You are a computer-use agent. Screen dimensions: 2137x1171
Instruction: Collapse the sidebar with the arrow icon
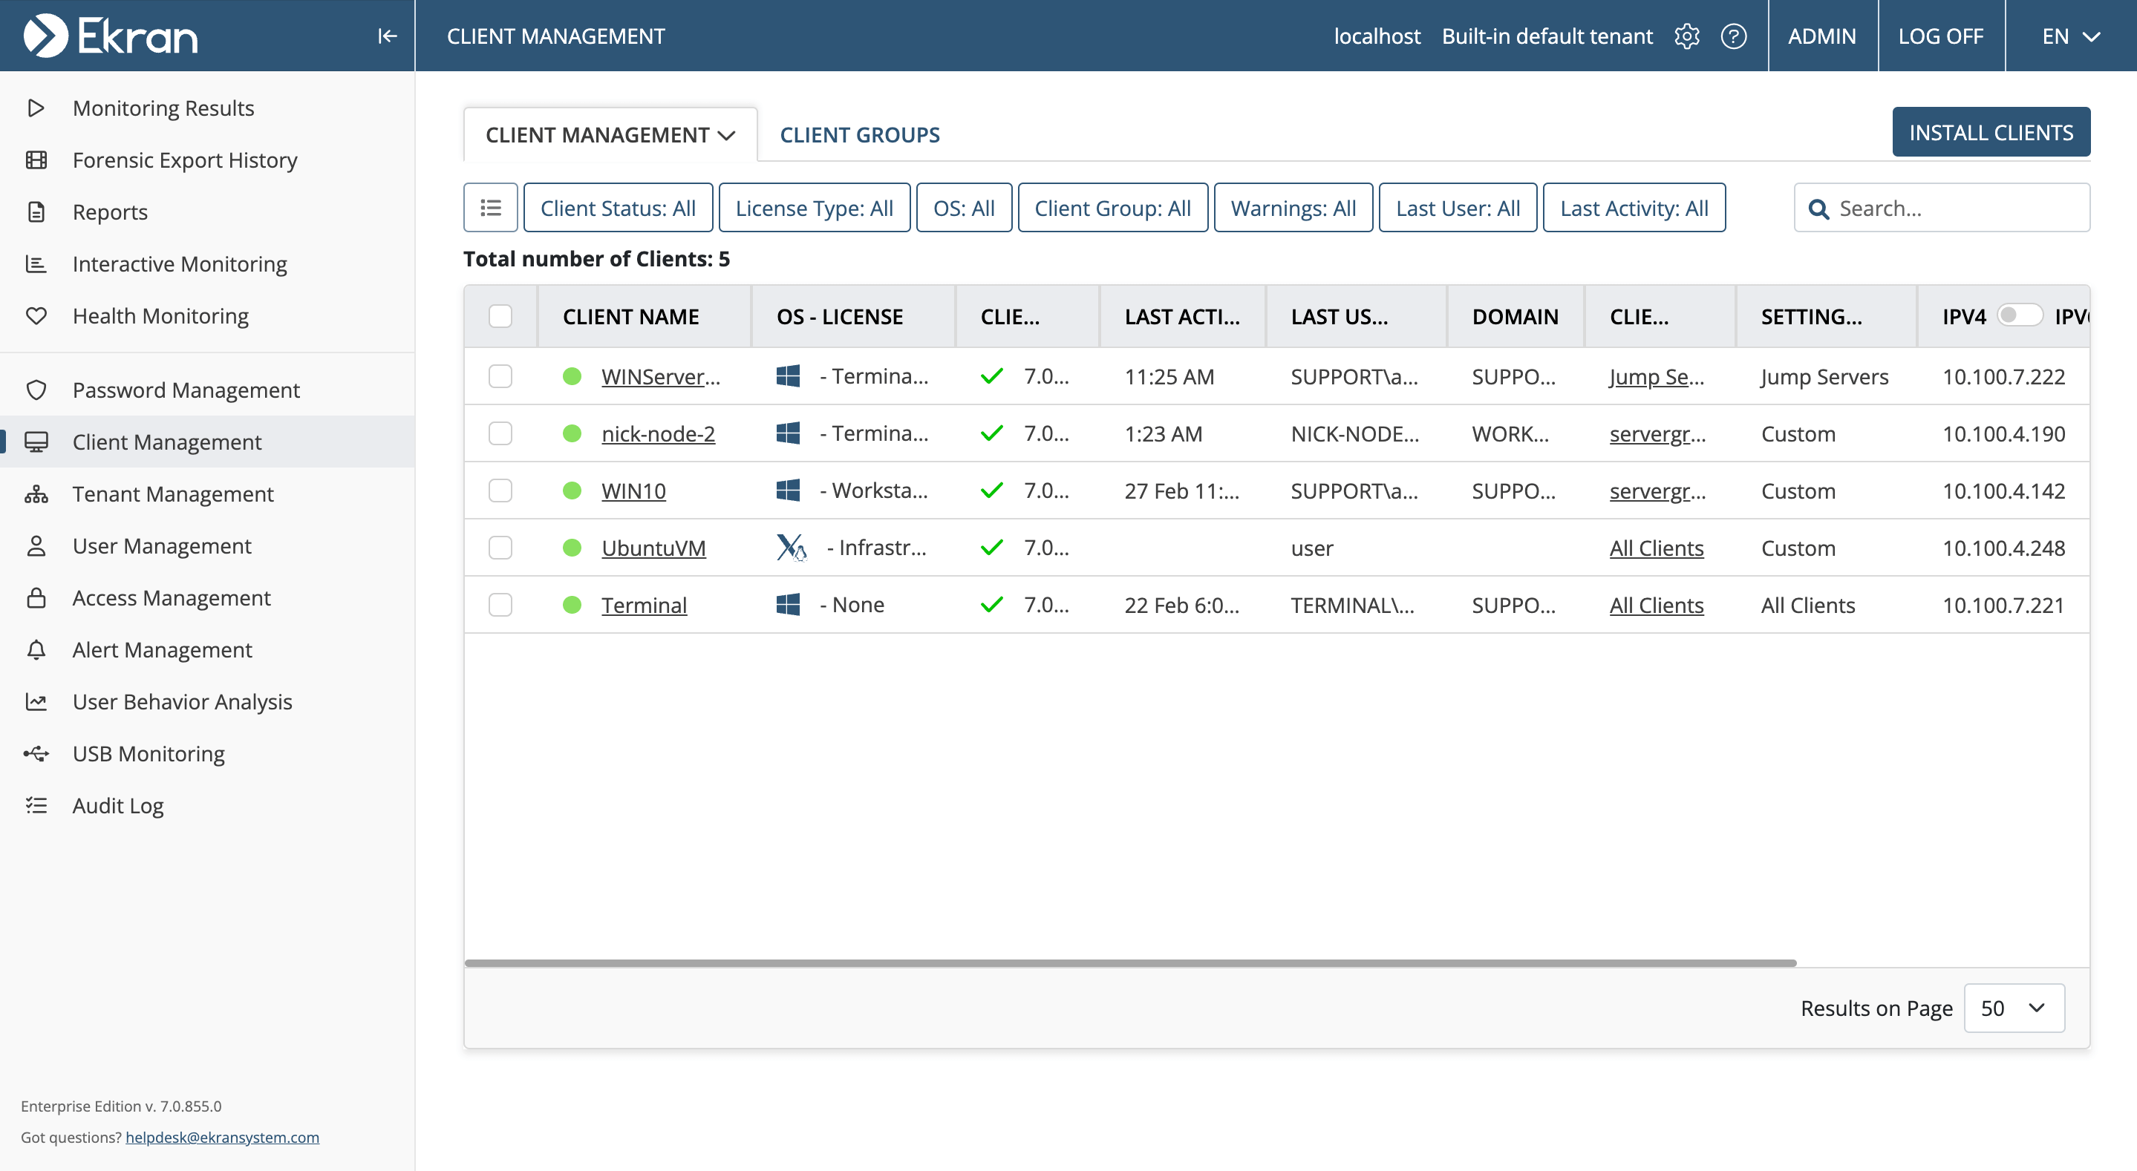point(387,36)
